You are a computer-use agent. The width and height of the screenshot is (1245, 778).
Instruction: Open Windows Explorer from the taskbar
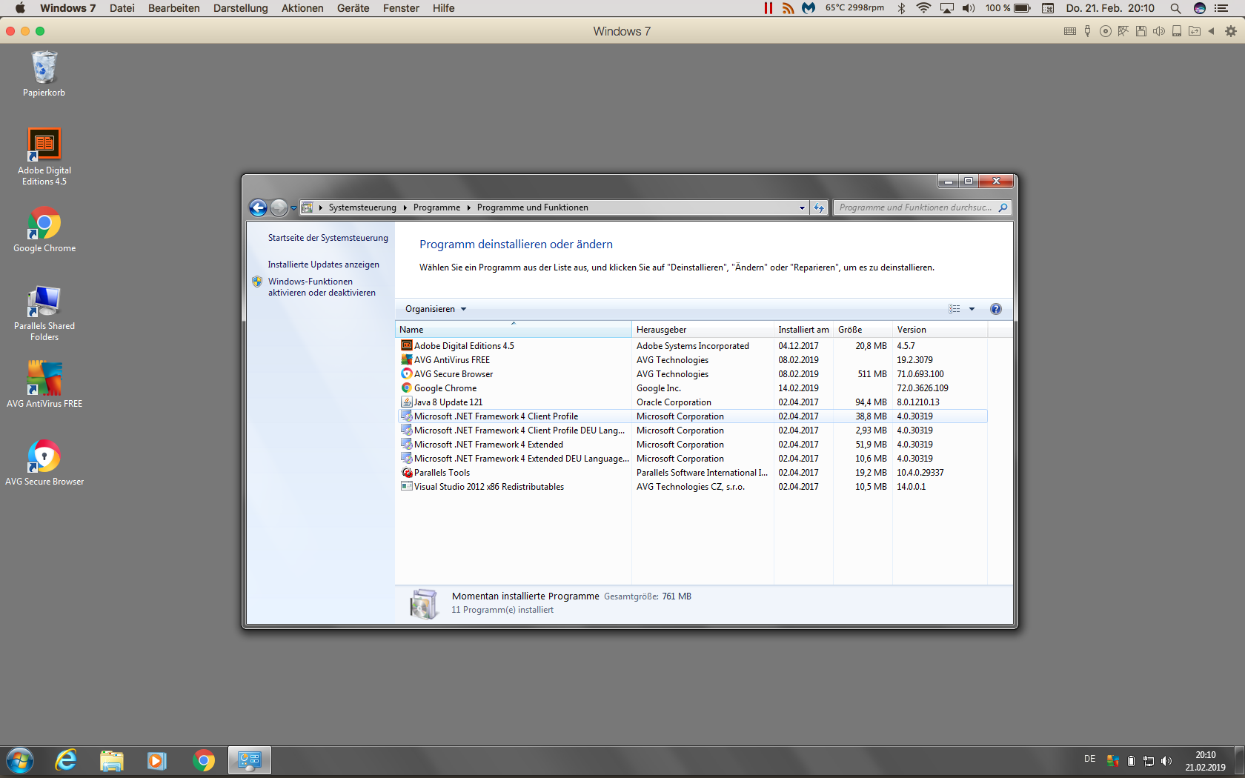[111, 761]
